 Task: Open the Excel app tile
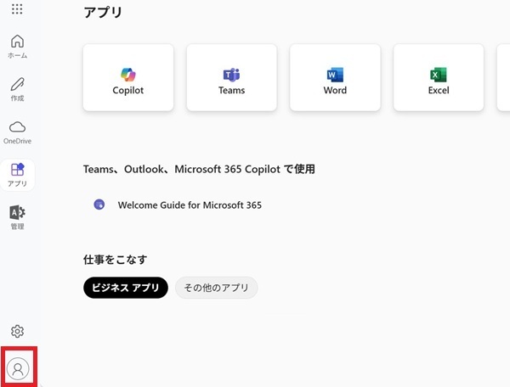tap(439, 77)
